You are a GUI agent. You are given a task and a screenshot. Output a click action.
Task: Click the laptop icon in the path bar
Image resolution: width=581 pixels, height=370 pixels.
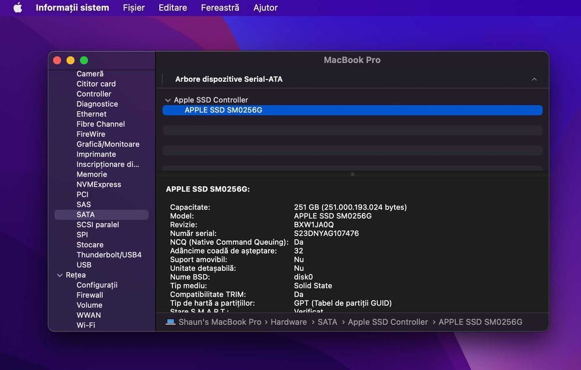click(x=170, y=322)
